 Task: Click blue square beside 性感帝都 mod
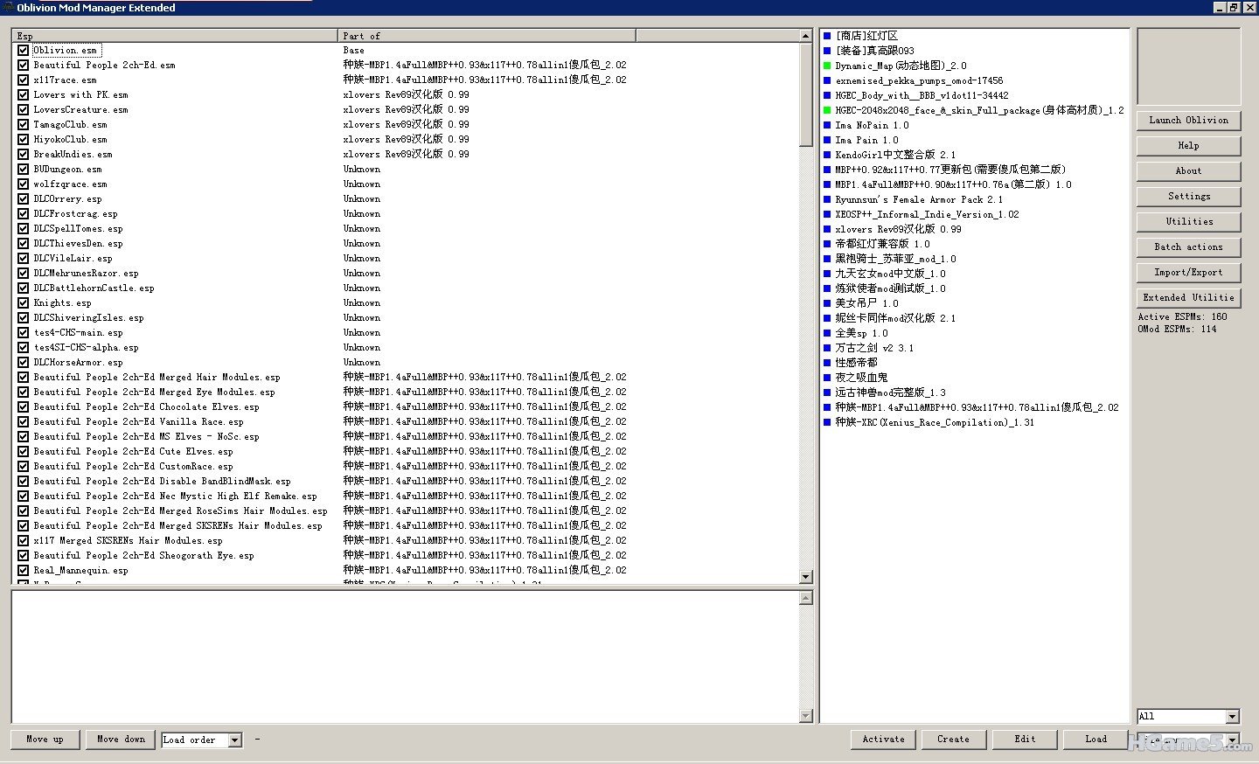[x=827, y=363]
